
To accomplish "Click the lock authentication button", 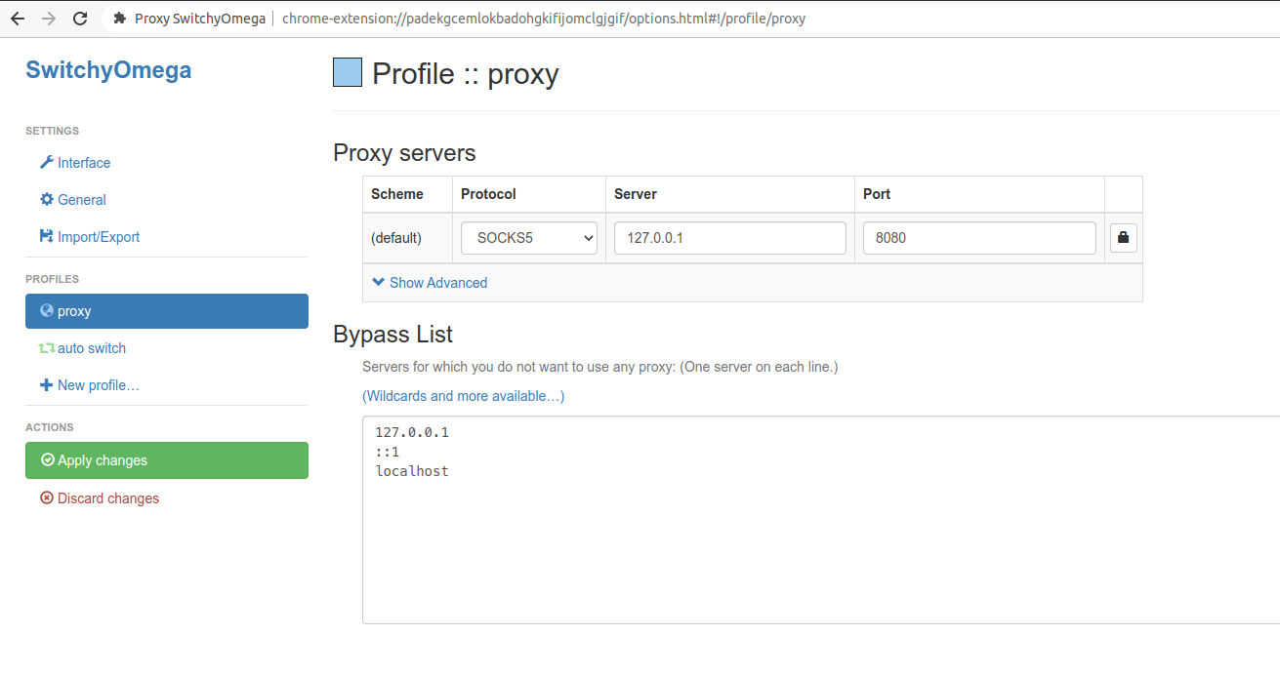I will tap(1123, 237).
